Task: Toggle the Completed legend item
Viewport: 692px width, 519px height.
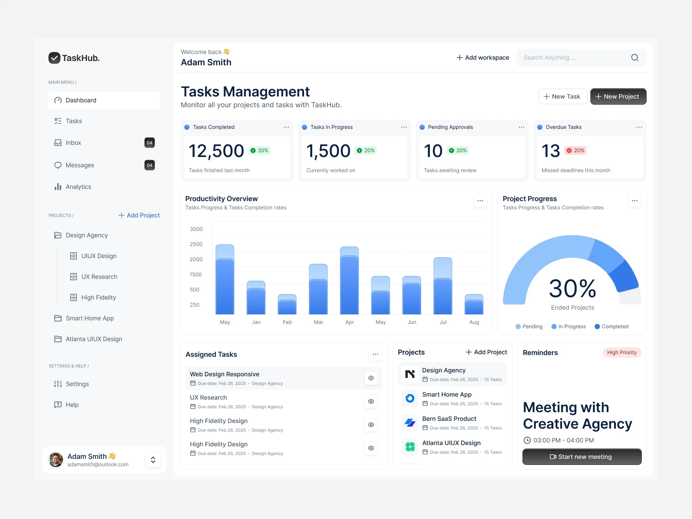Action: pos(612,327)
